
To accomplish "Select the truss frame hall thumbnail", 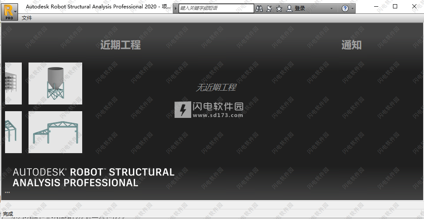I will [x=55, y=132].
